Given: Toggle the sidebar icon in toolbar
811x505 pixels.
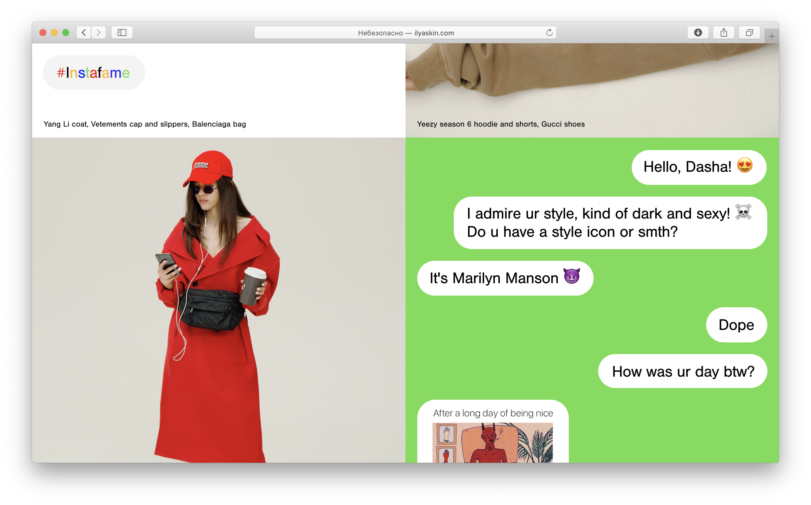Looking at the screenshot, I should [122, 33].
